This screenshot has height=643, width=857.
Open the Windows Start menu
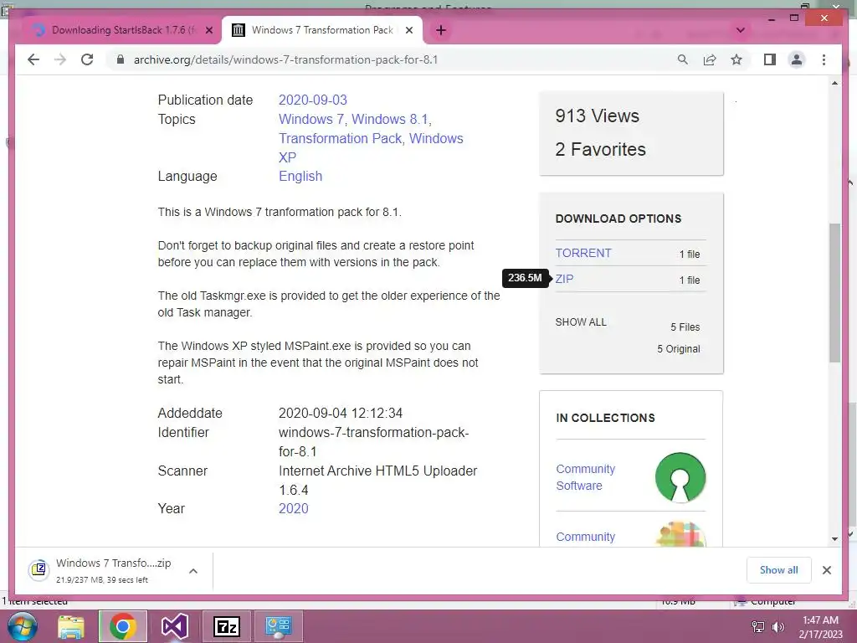[x=21, y=626]
